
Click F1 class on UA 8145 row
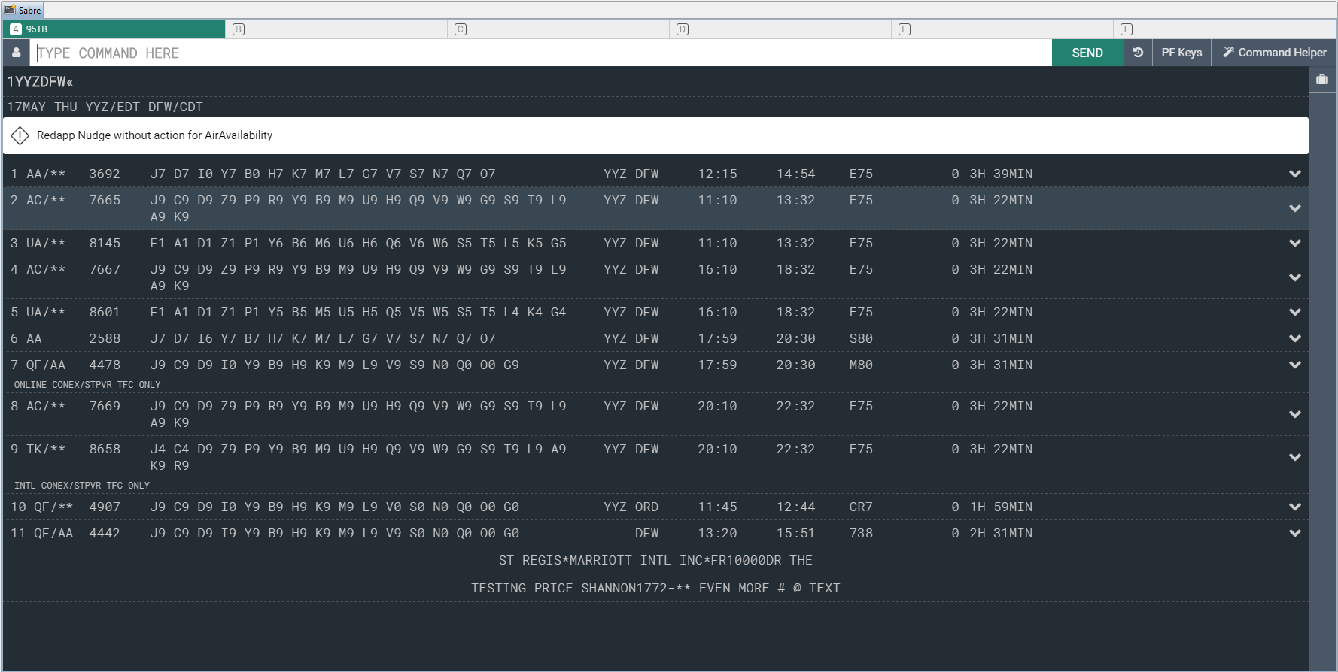pos(158,243)
